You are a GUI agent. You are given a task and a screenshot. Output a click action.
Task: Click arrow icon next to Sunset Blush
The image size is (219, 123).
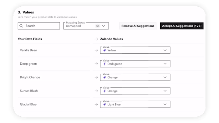click(x=96, y=91)
